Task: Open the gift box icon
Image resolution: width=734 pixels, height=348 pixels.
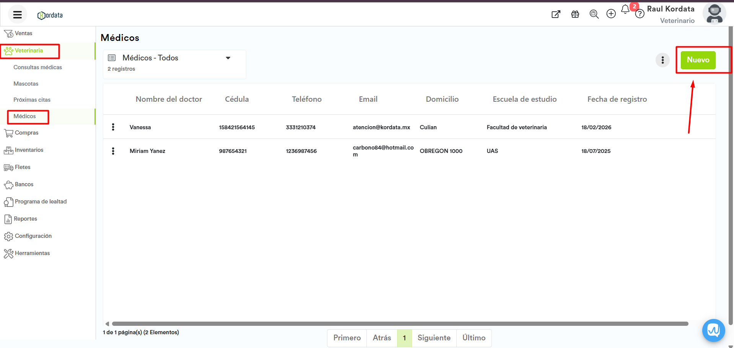Action: (x=575, y=15)
